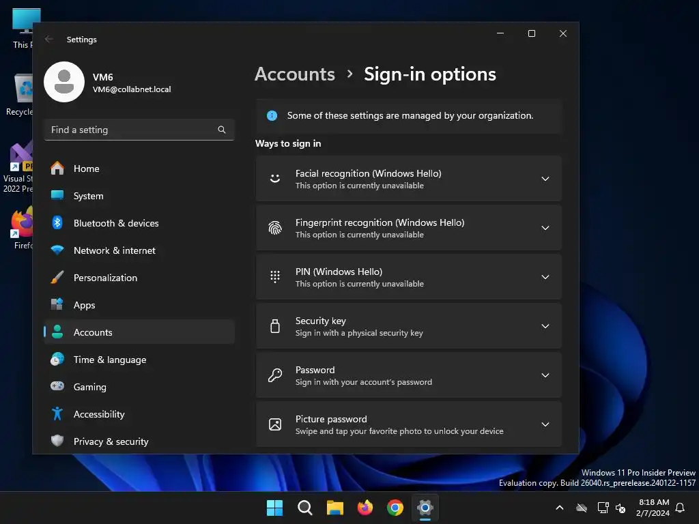Open Apps settings category
The height and width of the screenshot is (524, 699).
tap(139, 305)
